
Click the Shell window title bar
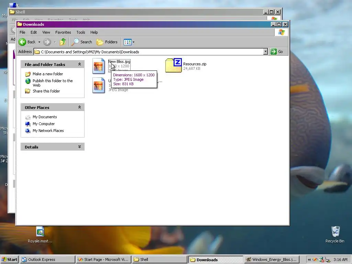pos(136,12)
